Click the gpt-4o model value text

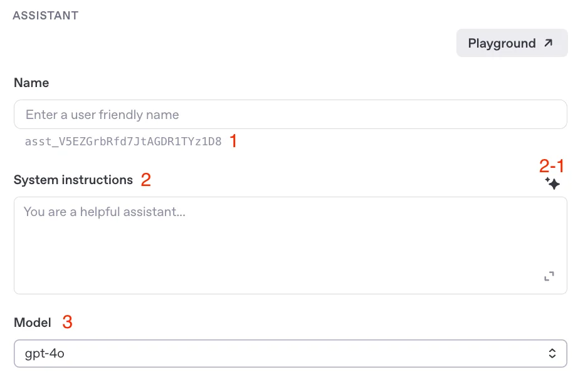pyautogui.click(x=45, y=354)
